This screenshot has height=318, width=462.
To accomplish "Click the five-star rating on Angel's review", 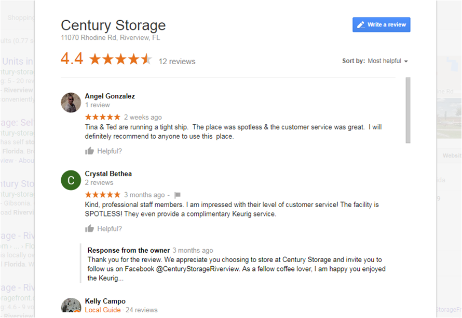I will (102, 117).
